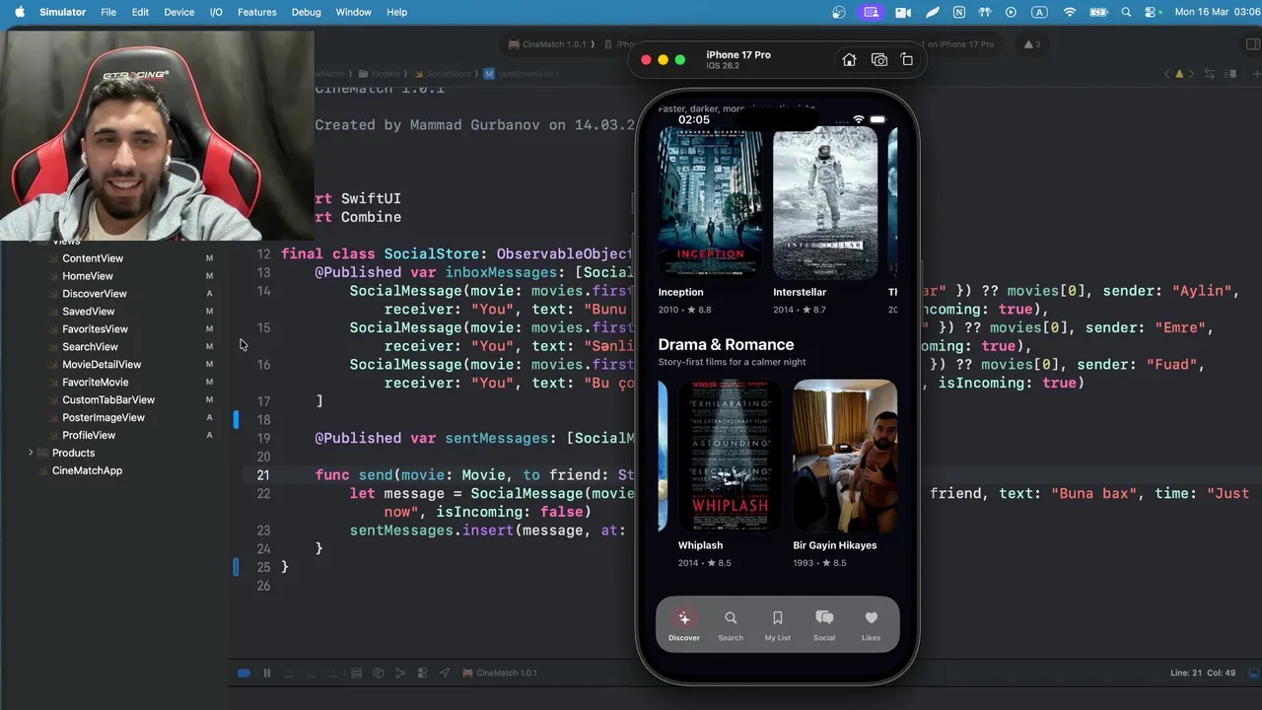
Task: Open the I/O menu
Action: 216,12
